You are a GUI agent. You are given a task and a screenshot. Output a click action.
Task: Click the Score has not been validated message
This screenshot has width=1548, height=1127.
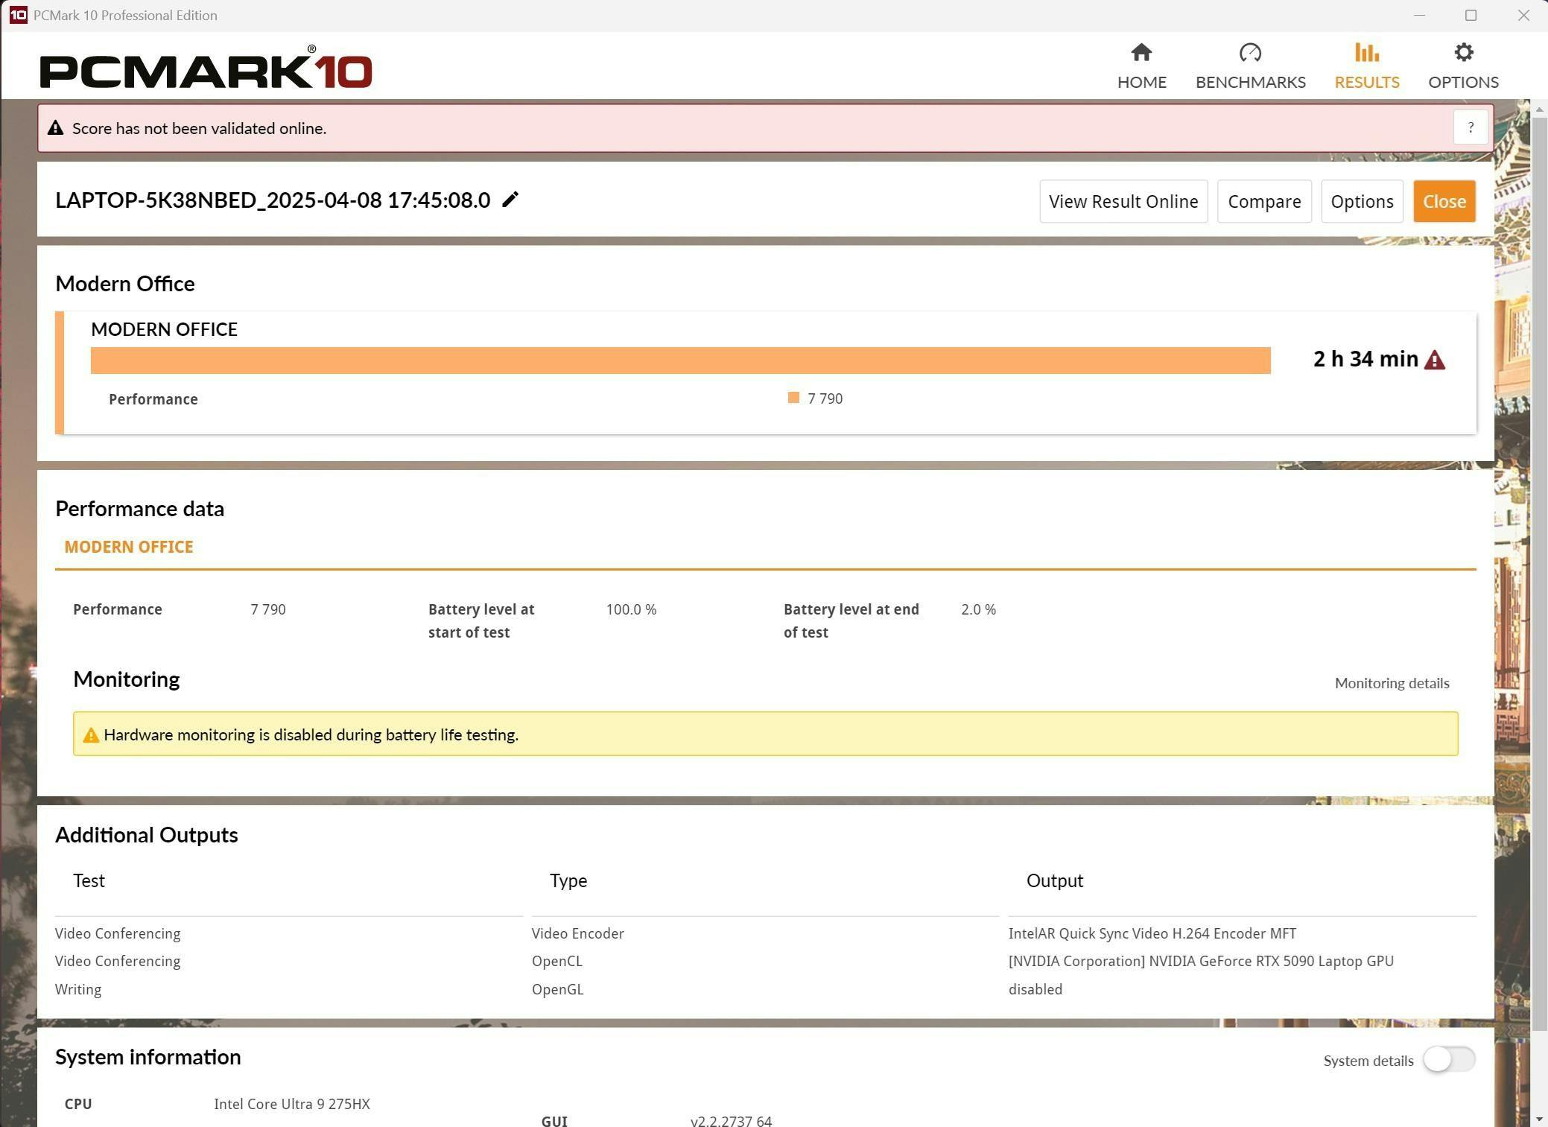[x=199, y=128]
